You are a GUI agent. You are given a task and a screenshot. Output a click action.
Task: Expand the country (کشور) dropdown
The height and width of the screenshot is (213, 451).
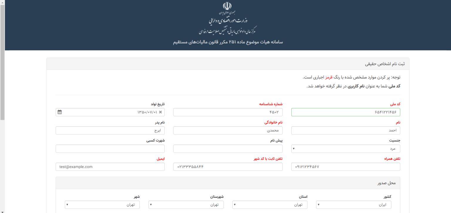[x=354, y=205]
